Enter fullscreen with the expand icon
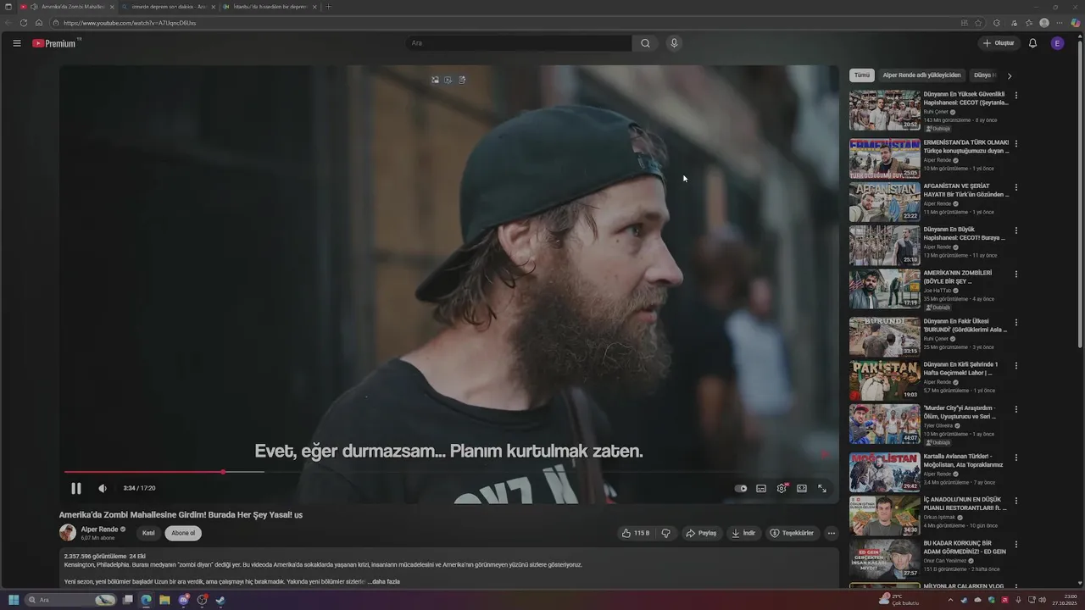Viewport: 1085px width, 610px height. [x=822, y=488]
